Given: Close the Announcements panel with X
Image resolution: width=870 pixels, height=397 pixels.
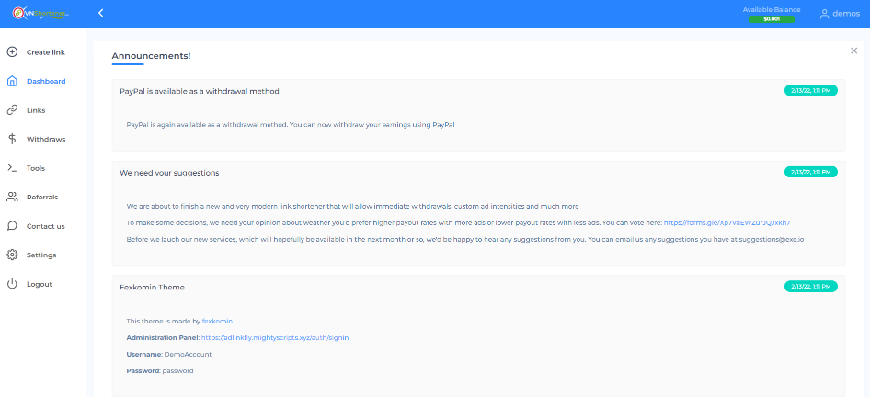Looking at the screenshot, I should pyautogui.click(x=853, y=51).
